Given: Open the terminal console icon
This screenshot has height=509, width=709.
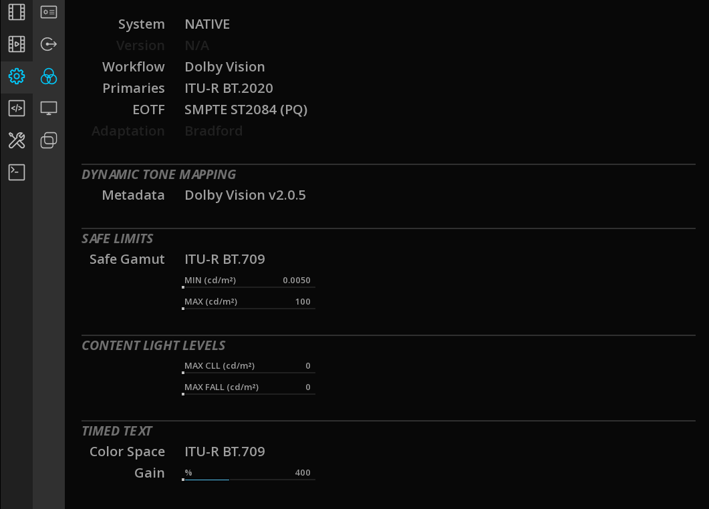Looking at the screenshot, I should 16,172.
